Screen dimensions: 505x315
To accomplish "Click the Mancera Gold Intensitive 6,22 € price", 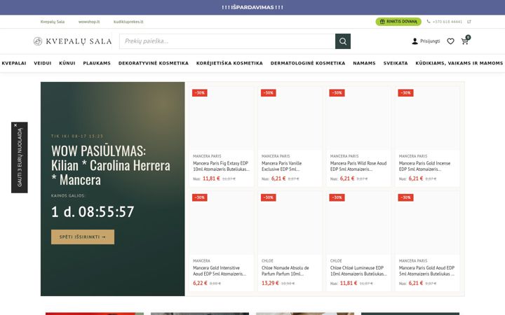I will coord(200,283).
